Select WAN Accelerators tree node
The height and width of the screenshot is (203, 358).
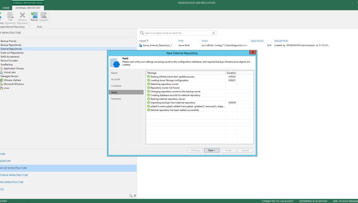click(x=10, y=56)
